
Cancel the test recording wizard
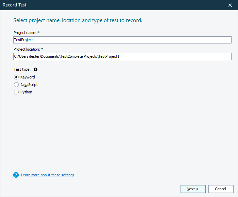tap(221, 189)
